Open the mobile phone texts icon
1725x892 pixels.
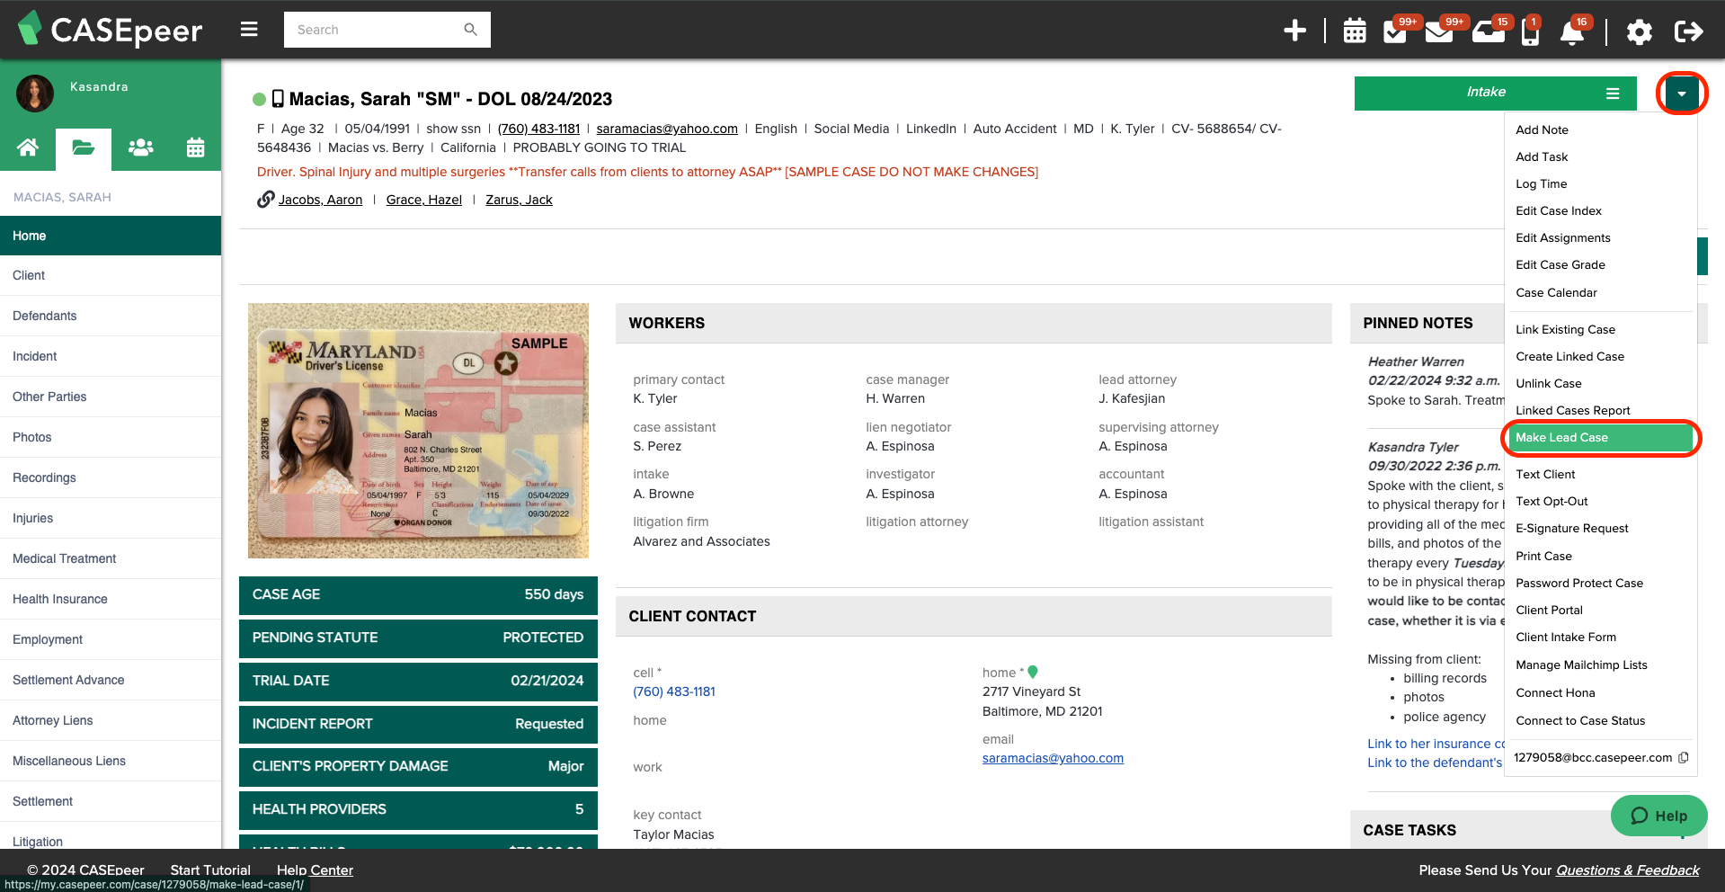[1530, 33]
